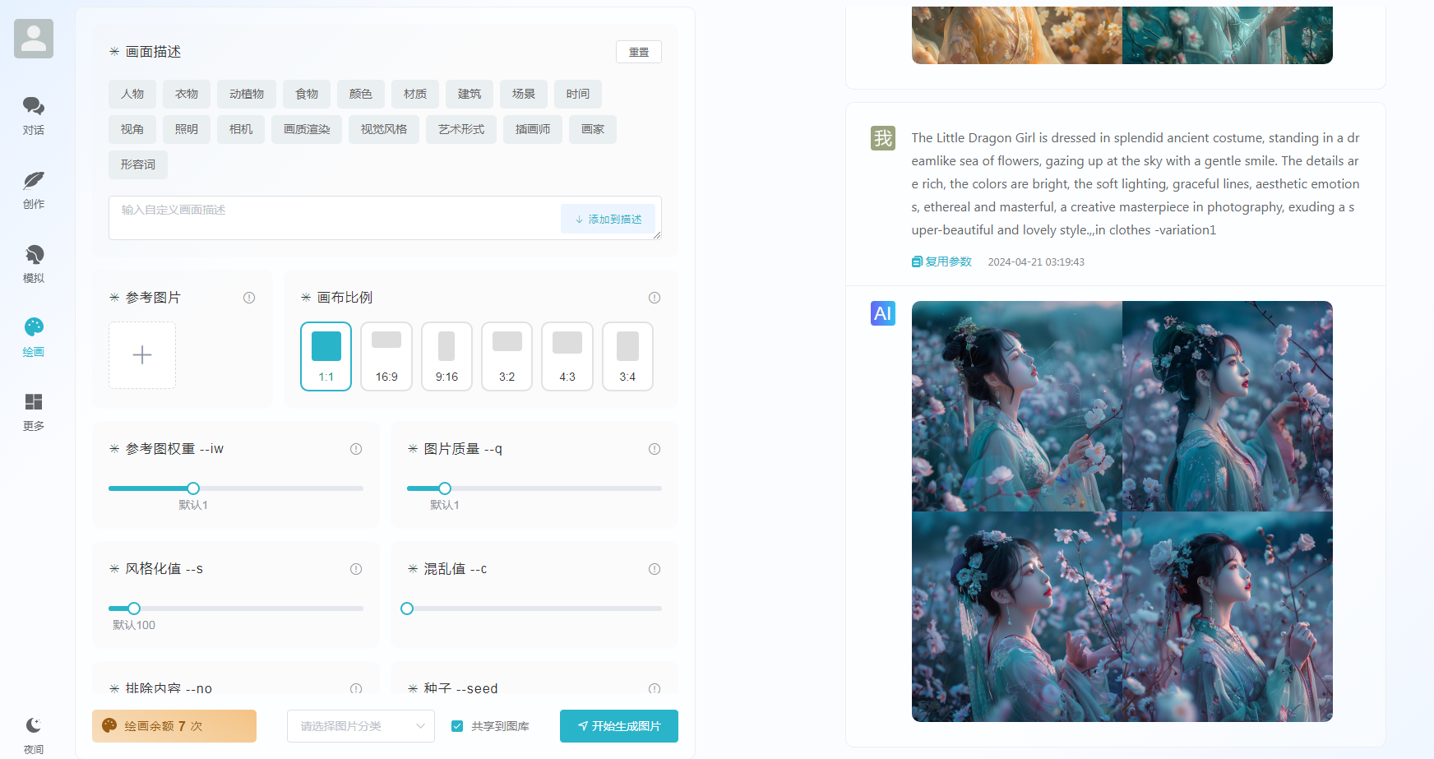Click 开始生成图片 generate button
The image size is (1434, 759).
(619, 726)
